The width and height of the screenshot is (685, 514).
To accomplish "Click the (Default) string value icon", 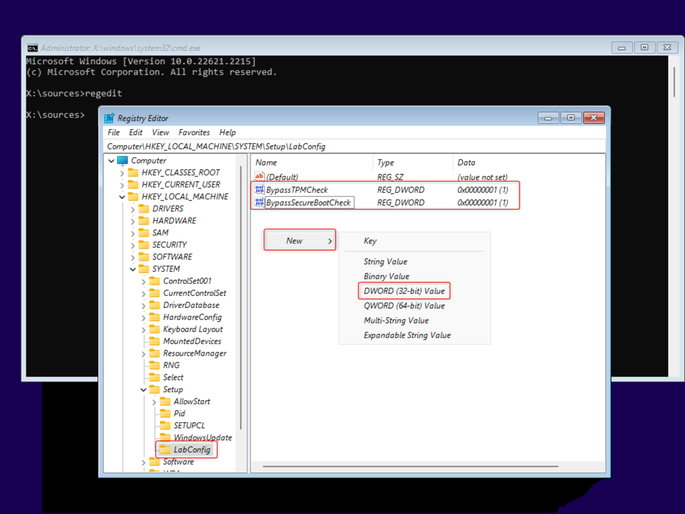I will click(259, 176).
